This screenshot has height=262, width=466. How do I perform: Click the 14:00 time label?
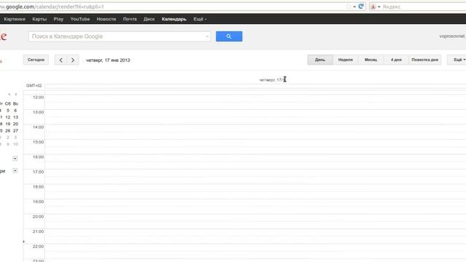[x=38, y=127]
